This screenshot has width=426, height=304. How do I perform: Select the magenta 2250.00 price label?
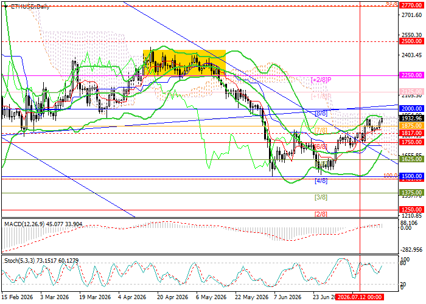click(411, 75)
